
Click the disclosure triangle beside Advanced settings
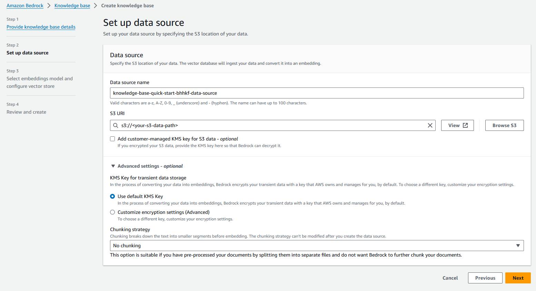(113, 166)
